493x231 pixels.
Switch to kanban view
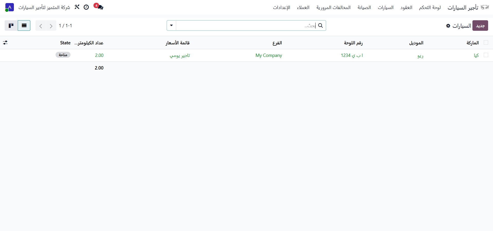(11, 25)
